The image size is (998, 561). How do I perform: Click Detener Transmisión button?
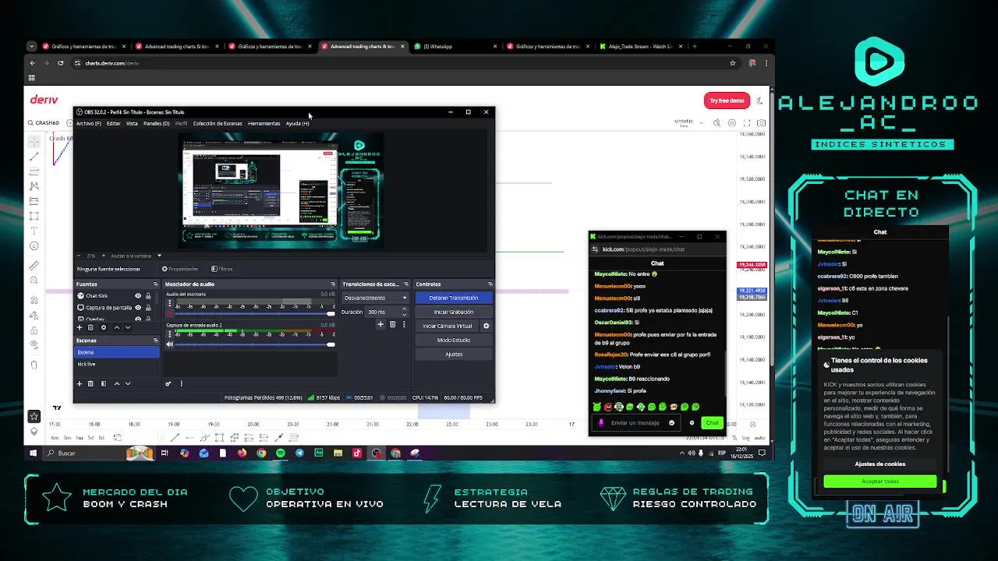454,298
